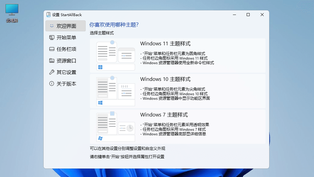Open the 关于版本 about tab
The height and width of the screenshot is (177, 314).
(66, 84)
